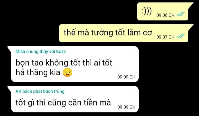Image resolution: width=199 pixels, height=116 pixels.
Task: Open sender name Mika chung thủy với Kazz
Action: [41, 51]
